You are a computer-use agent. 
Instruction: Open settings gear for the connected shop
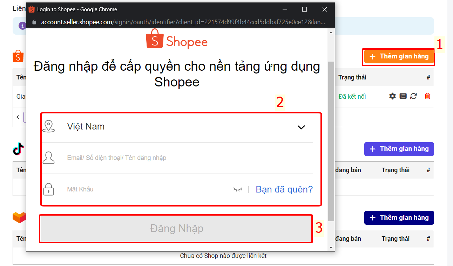tap(392, 96)
